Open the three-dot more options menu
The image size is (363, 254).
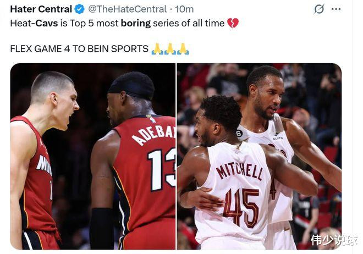[336, 9]
